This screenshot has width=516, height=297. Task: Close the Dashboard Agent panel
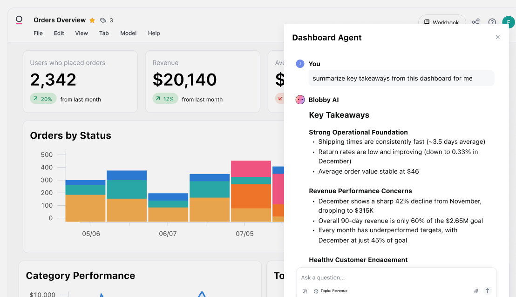[x=497, y=37]
